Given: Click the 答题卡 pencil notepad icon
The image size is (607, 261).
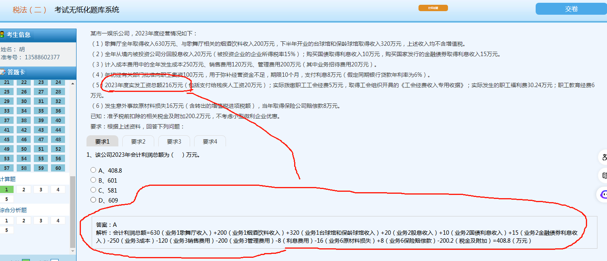Looking at the screenshot, I should pyautogui.click(x=2, y=72).
